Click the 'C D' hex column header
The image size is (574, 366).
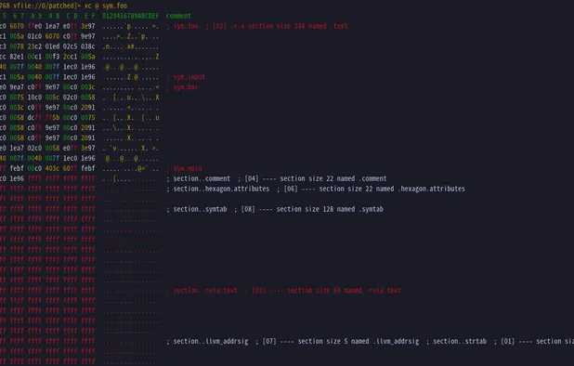click(72, 16)
